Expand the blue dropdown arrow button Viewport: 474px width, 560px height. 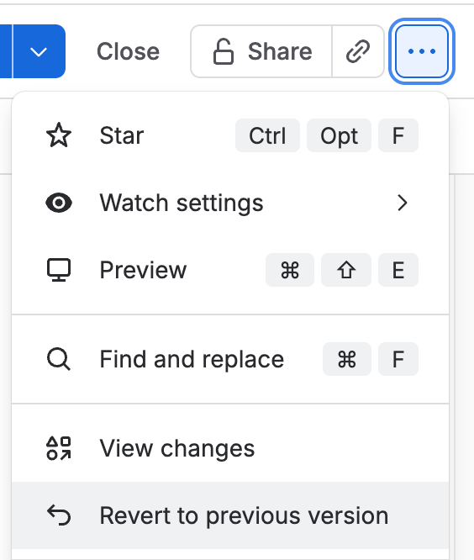pyautogui.click(x=39, y=51)
